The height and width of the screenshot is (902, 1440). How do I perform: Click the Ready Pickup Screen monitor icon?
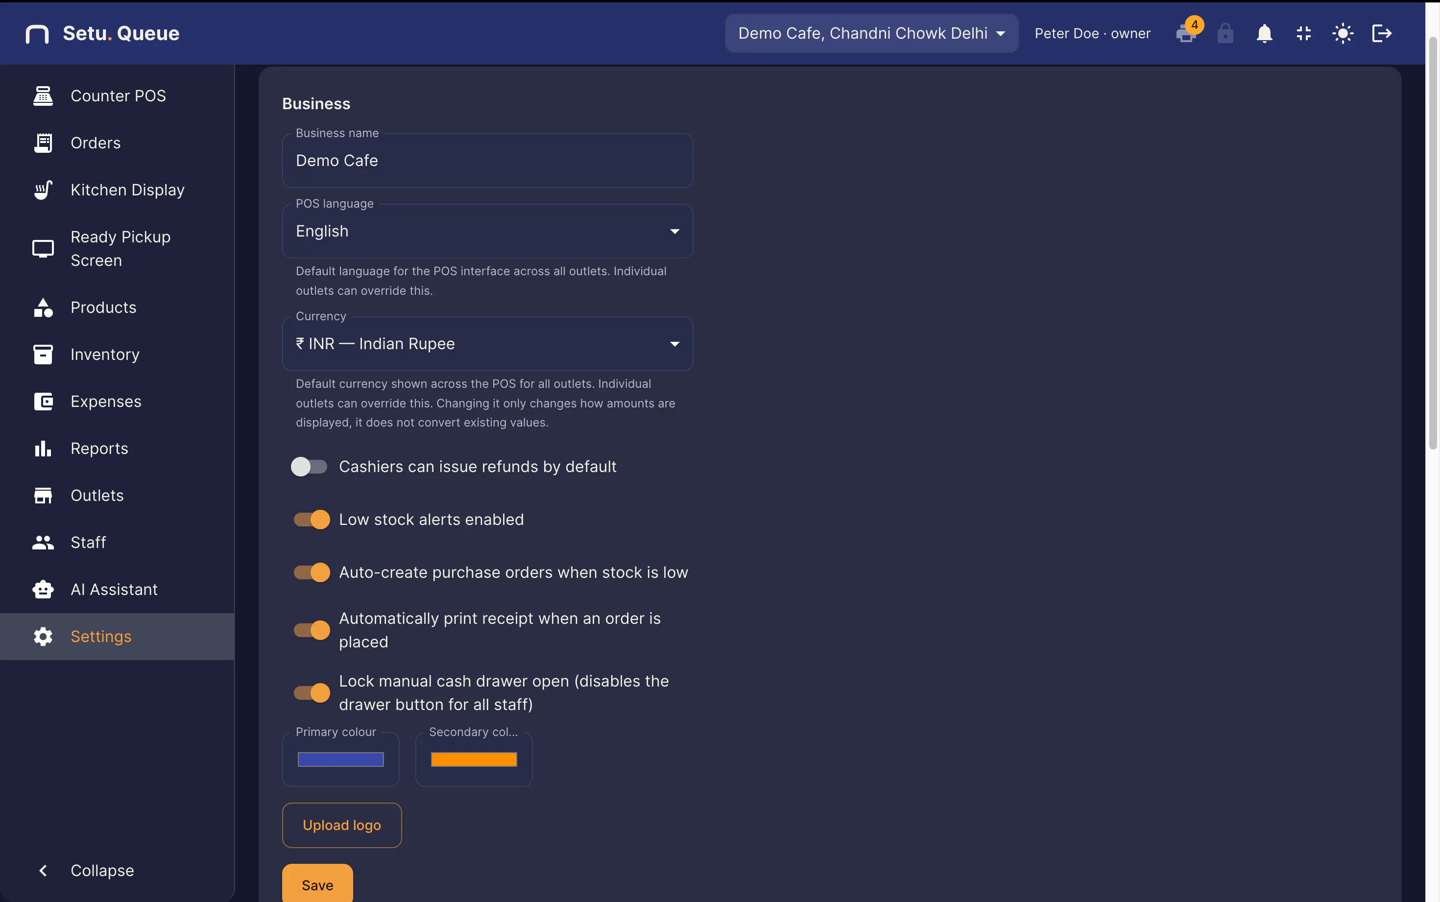tap(43, 249)
